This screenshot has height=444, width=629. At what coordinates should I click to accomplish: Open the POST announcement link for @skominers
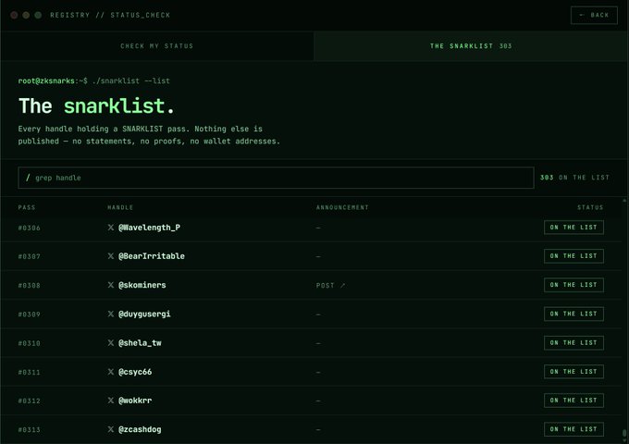pyautogui.click(x=330, y=285)
